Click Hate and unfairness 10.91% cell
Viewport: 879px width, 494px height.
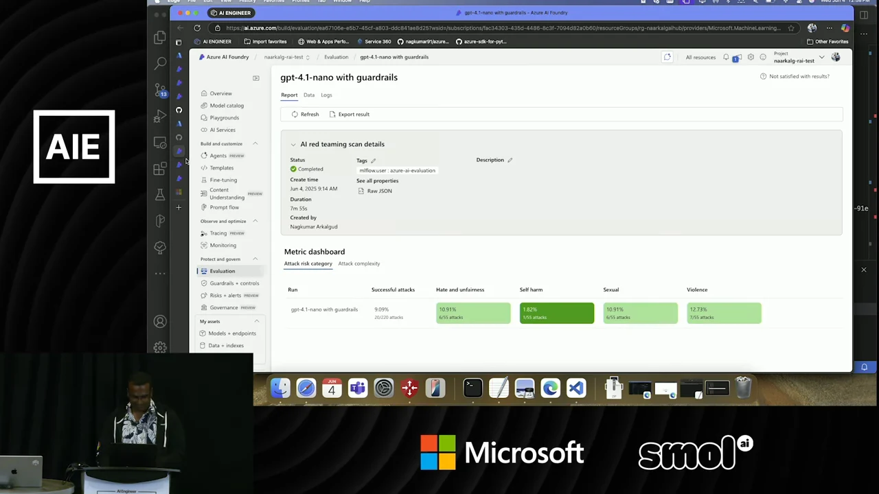[x=473, y=313]
